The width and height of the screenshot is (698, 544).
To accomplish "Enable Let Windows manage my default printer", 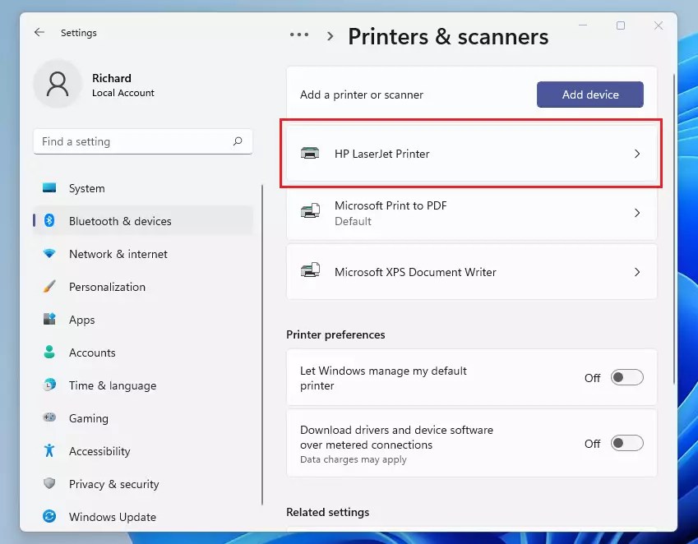I will pyautogui.click(x=626, y=377).
